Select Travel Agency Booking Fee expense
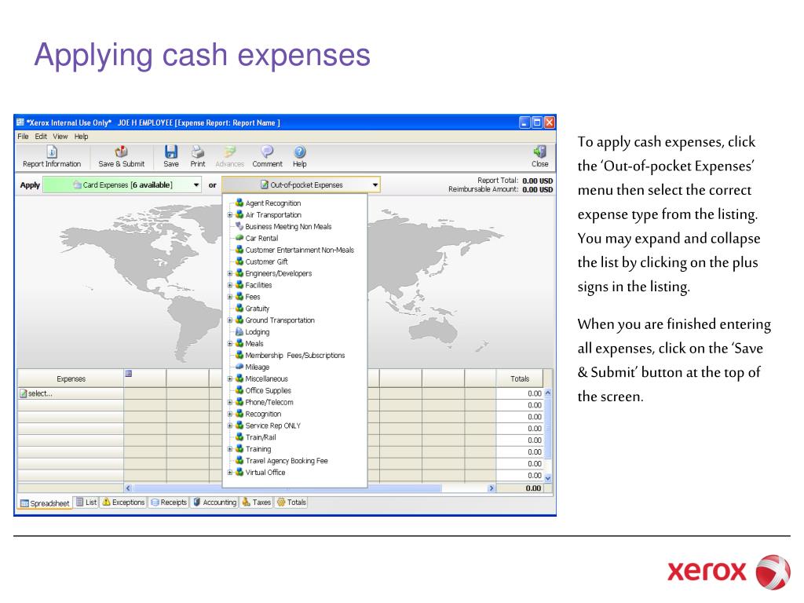Screen dimensions: 804x603 286,461
